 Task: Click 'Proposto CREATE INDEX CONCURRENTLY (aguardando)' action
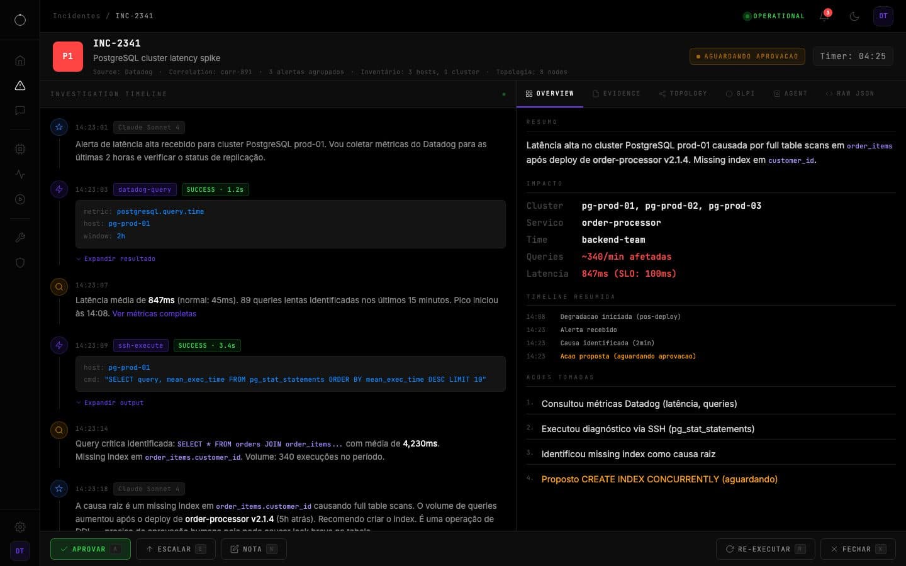(x=659, y=479)
